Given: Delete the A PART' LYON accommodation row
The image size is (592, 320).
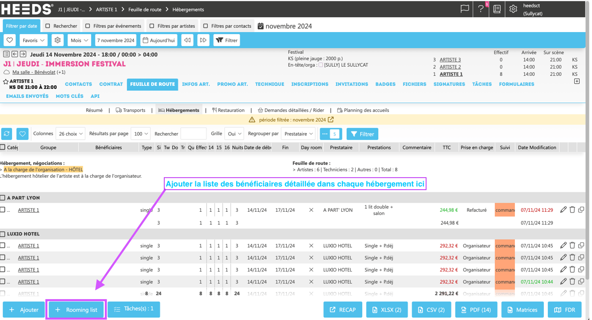Looking at the screenshot, I should [572, 210].
